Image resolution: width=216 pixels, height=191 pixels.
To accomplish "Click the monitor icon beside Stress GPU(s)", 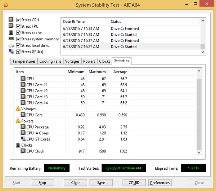I will (11, 51).
